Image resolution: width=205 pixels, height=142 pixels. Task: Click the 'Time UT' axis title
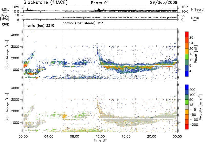[100, 140]
